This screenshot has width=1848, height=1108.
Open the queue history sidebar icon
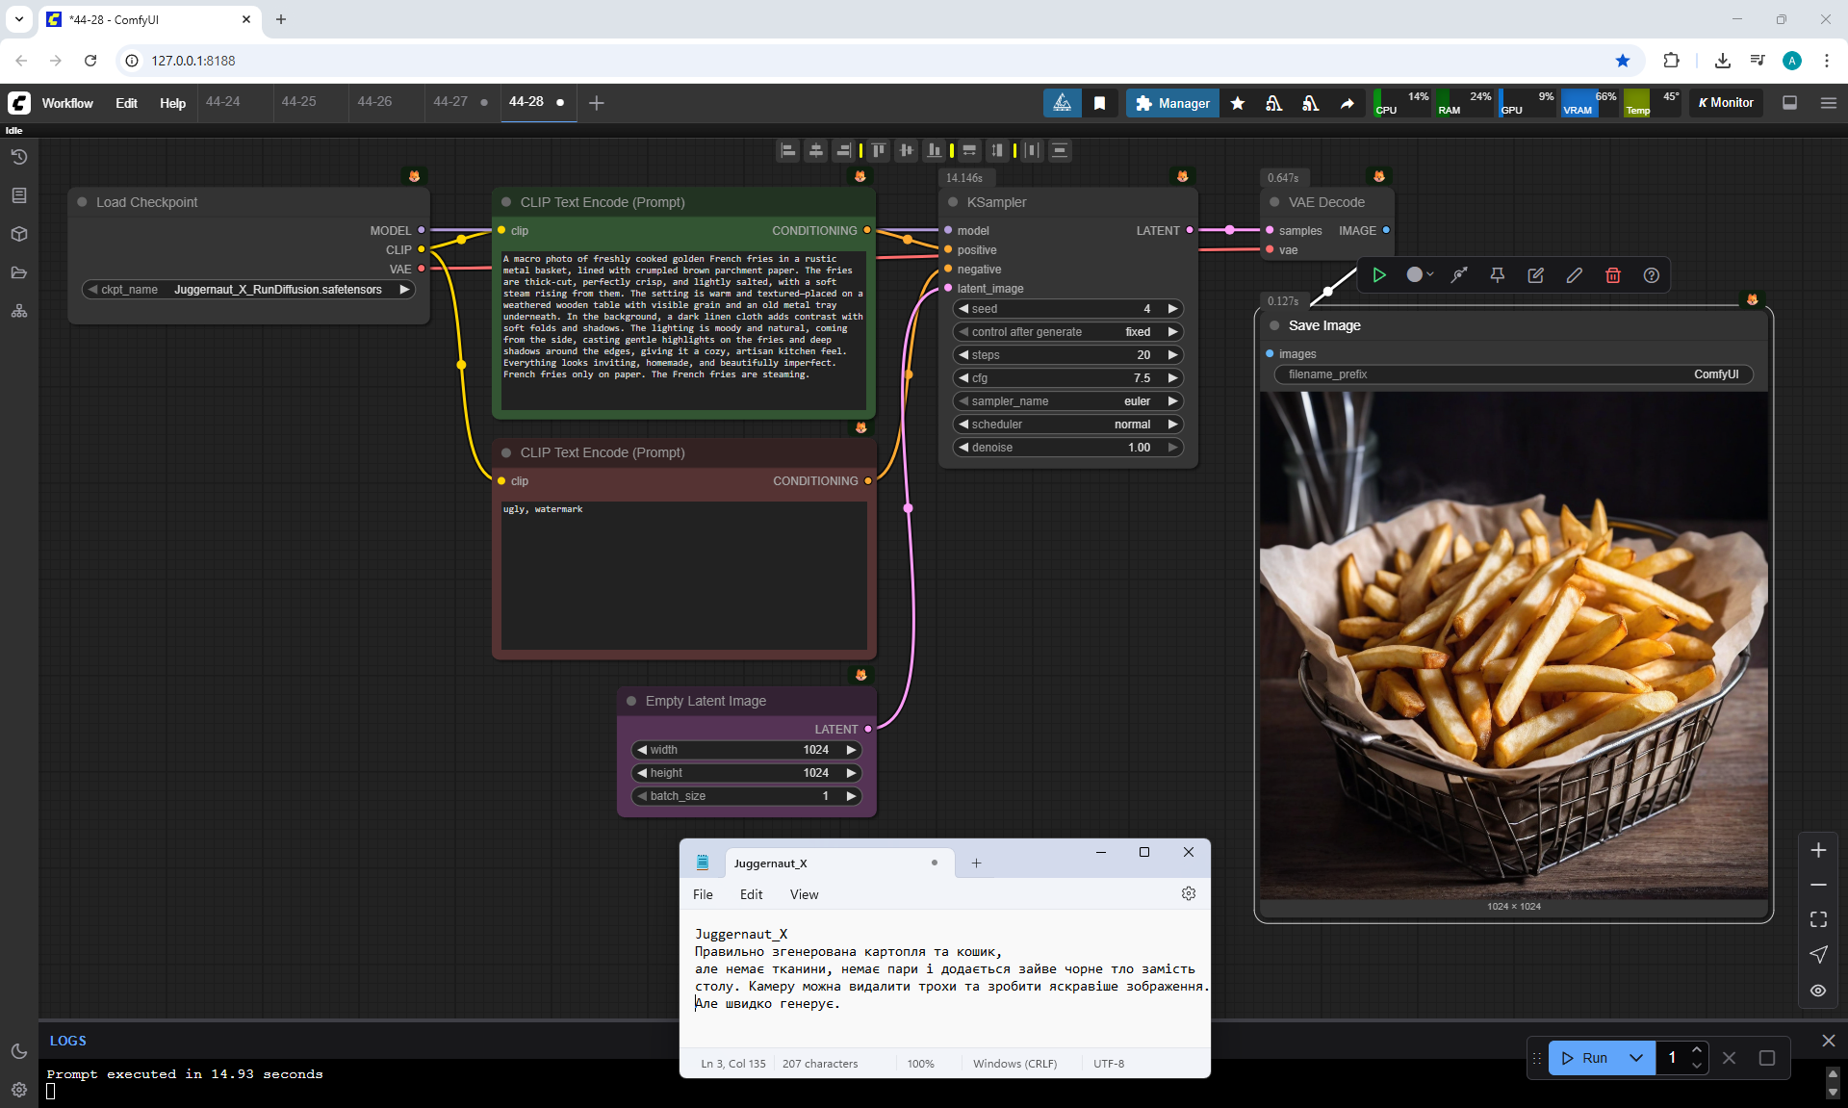point(19,157)
